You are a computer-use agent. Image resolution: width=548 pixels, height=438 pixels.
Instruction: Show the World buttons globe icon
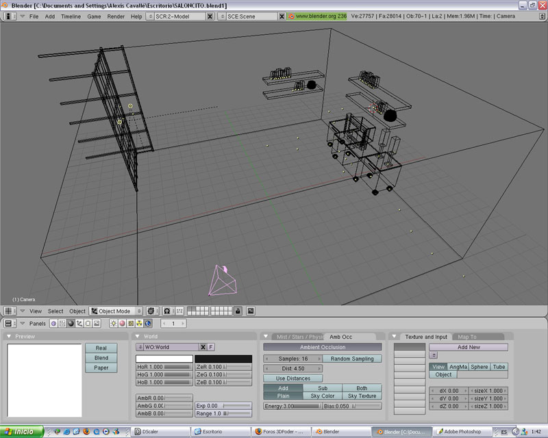tap(148, 324)
